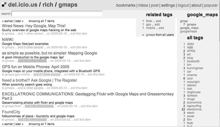220x127 pixels.
Task: Click 'and 3 other people' under NWIKI
Action: coord(30,47)
